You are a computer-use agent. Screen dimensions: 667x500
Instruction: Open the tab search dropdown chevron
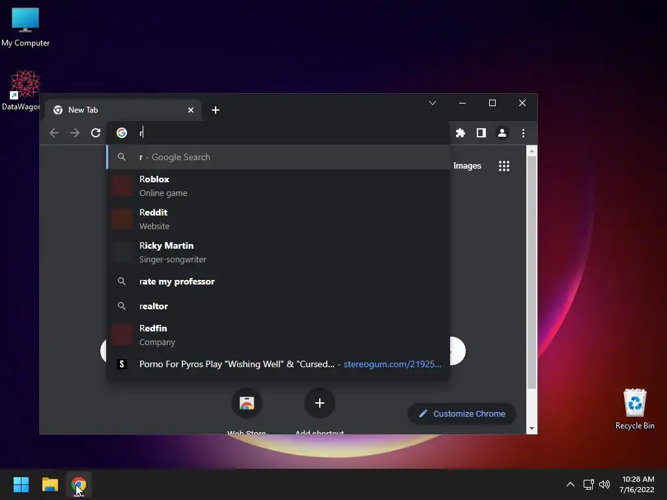pyautogui.click(x=433, y=103)
